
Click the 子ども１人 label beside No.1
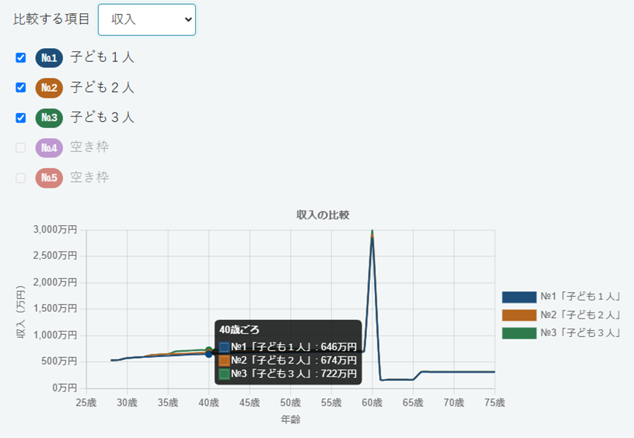(102, 57)
